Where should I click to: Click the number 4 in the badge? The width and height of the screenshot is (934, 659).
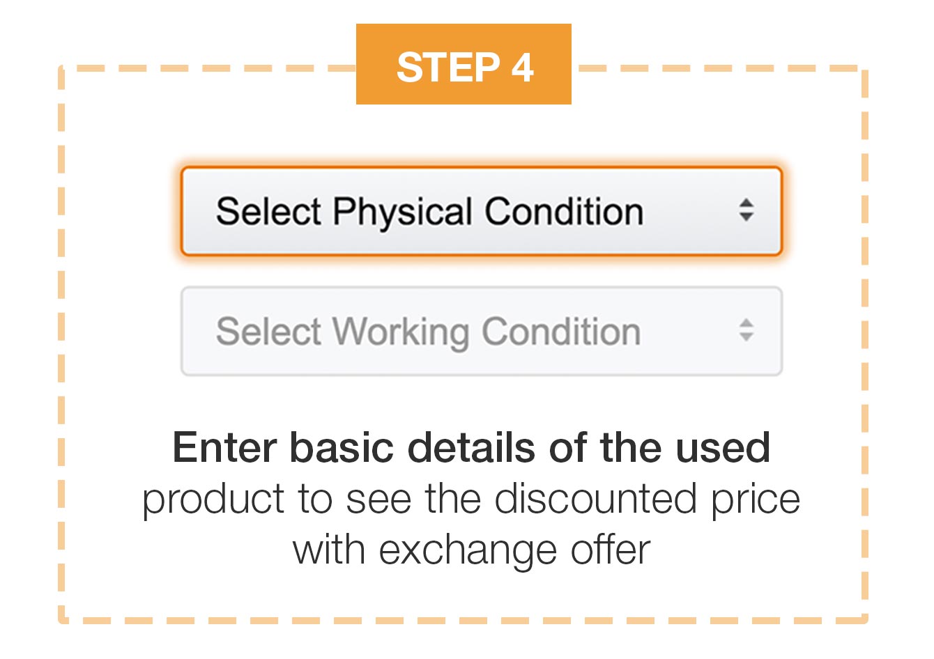pyautogui.click(x=523, y=68)
